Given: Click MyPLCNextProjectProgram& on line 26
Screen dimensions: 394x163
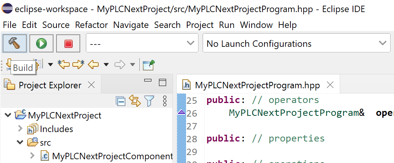Looking at the screenshot, I should 297,113.
